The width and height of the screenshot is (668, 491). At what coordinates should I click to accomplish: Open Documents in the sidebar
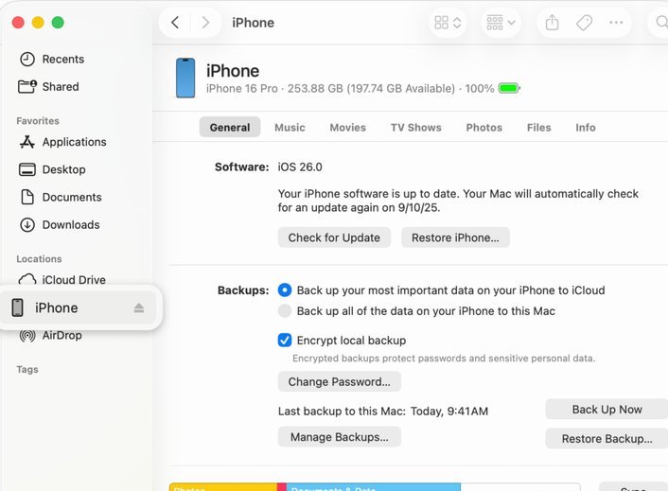pos(72,197)
